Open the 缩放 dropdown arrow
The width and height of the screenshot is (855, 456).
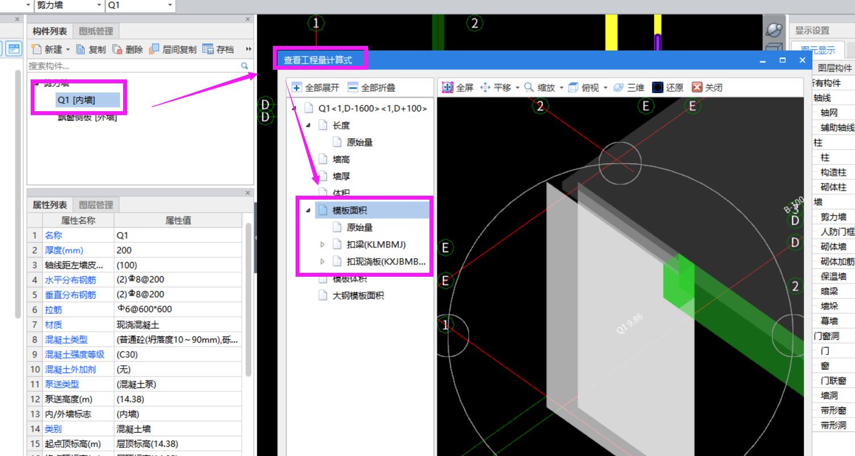pyautogui.click(x=561, y=88)
